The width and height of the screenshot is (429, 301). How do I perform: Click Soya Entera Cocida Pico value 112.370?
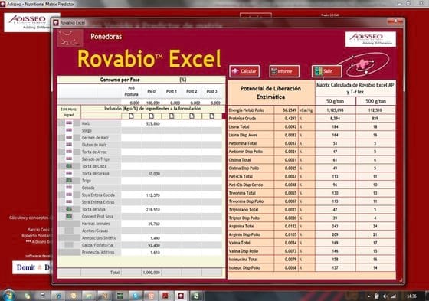click(152, 195)
